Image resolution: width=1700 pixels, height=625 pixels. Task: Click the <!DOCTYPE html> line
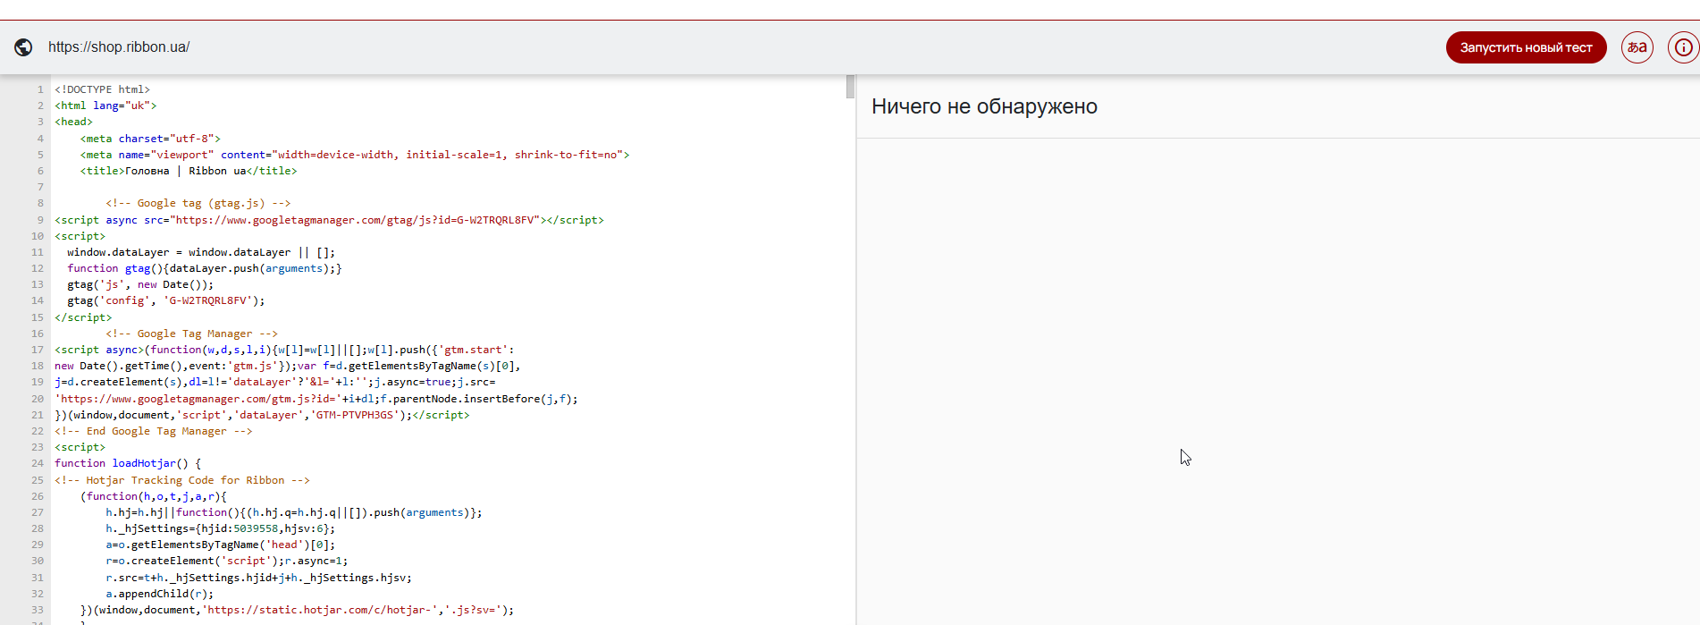[102, 89]
